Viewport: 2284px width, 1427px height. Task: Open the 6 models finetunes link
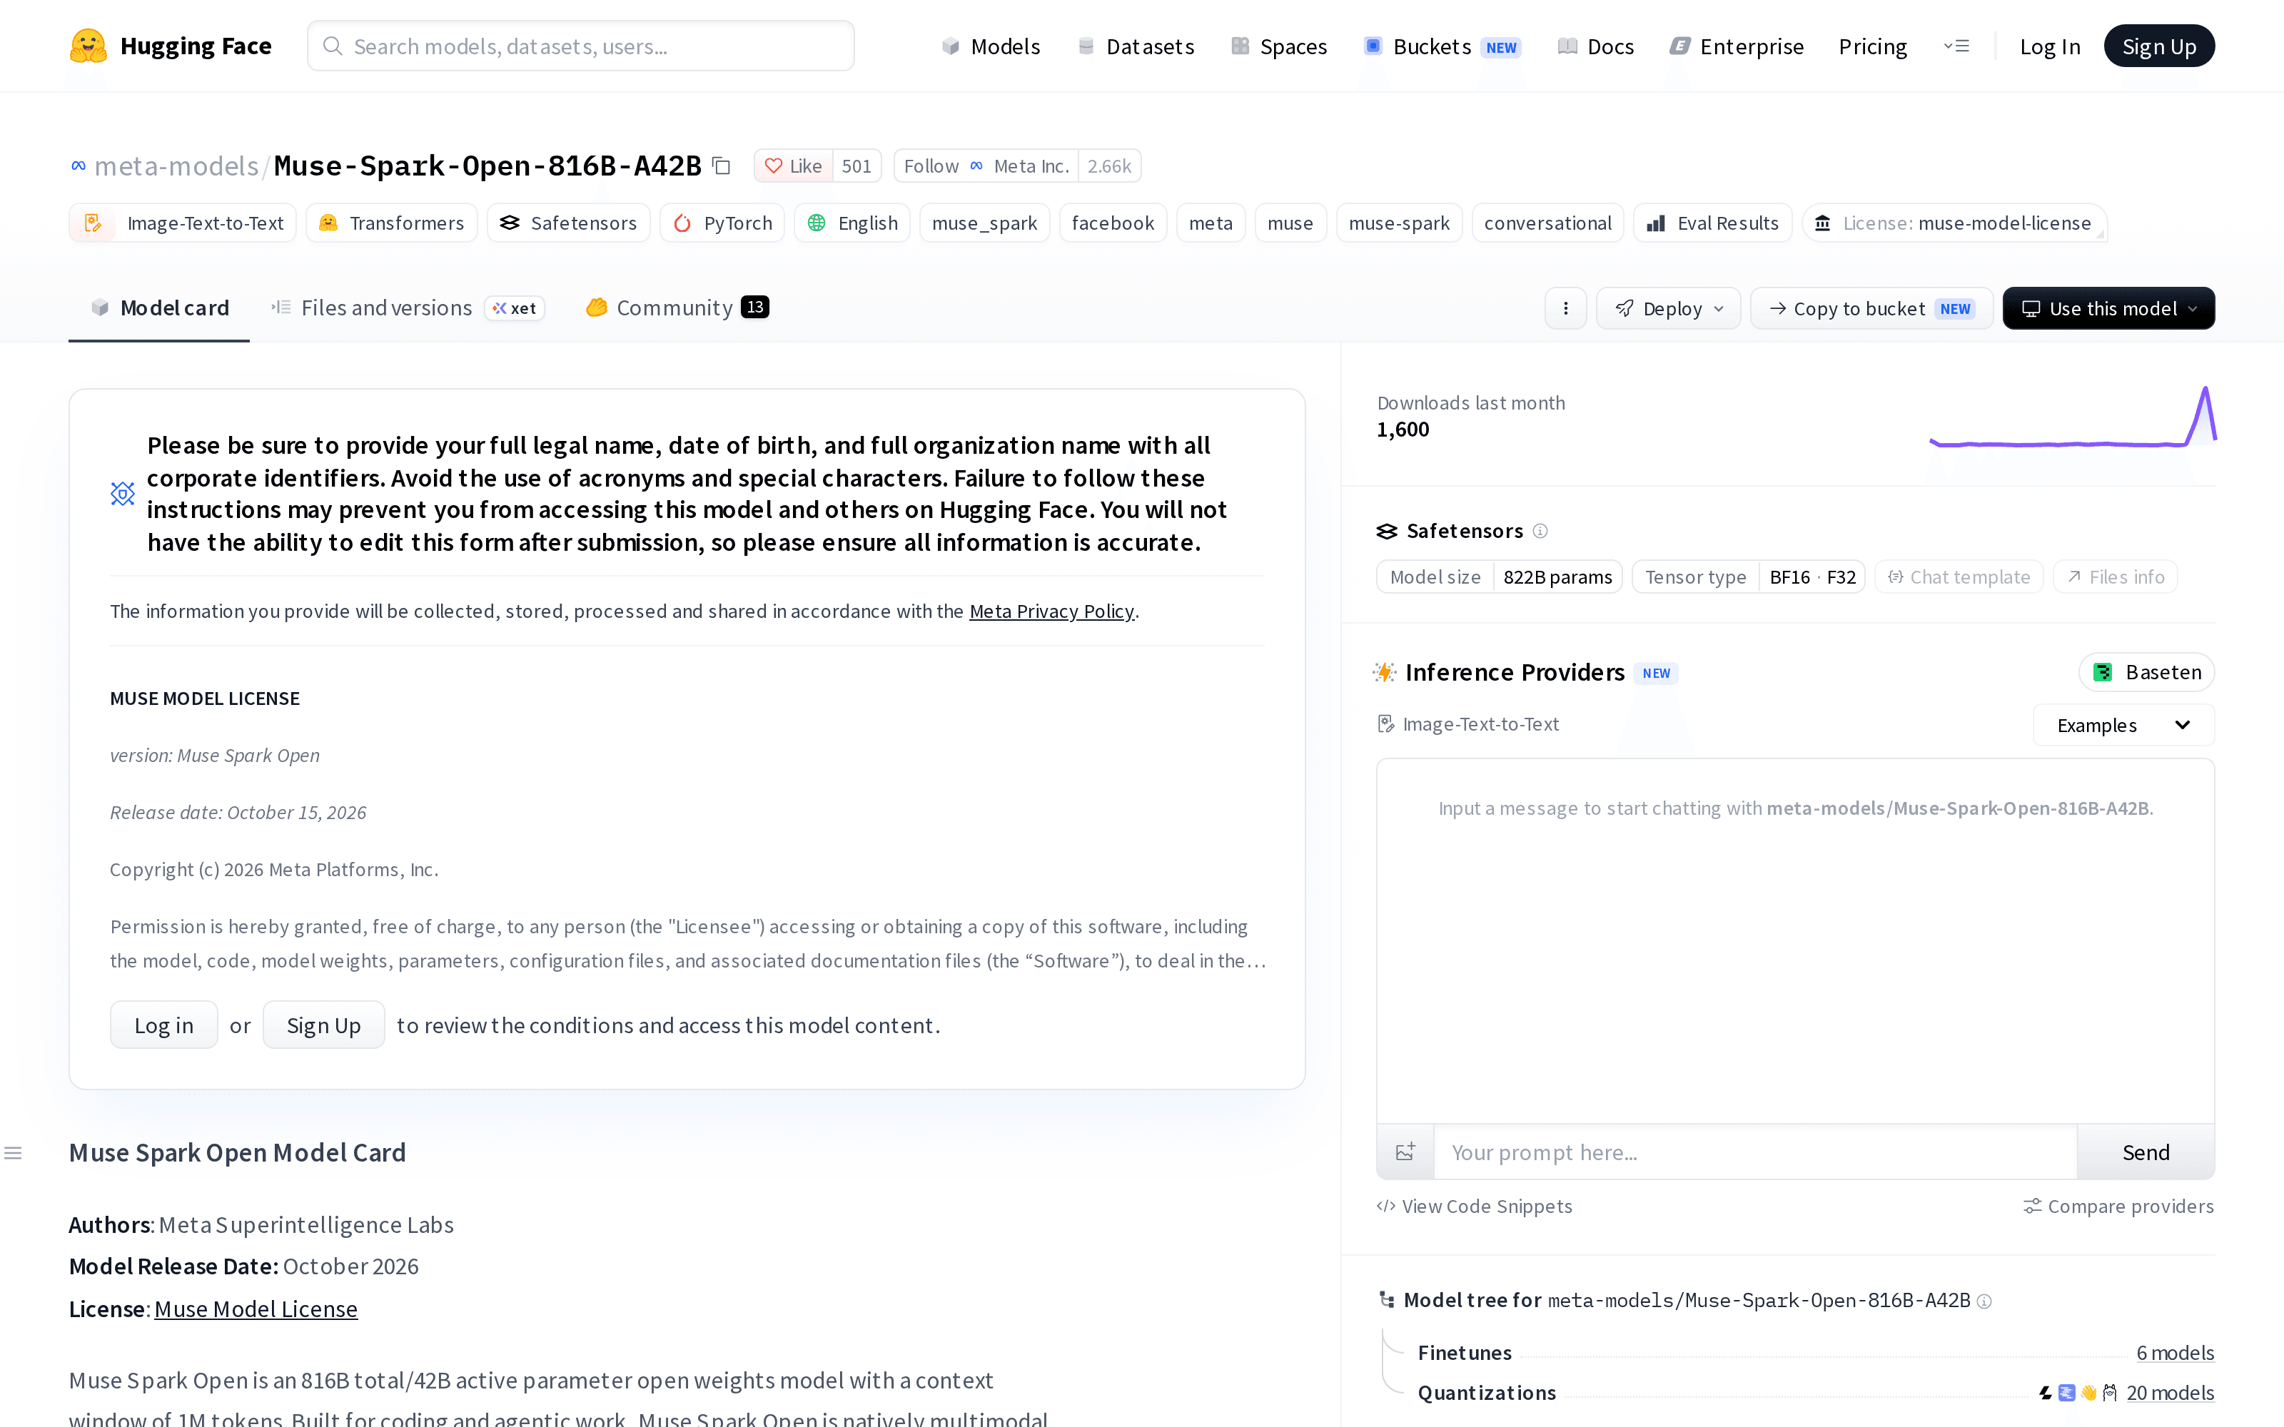click(x=2176, y=1353)
